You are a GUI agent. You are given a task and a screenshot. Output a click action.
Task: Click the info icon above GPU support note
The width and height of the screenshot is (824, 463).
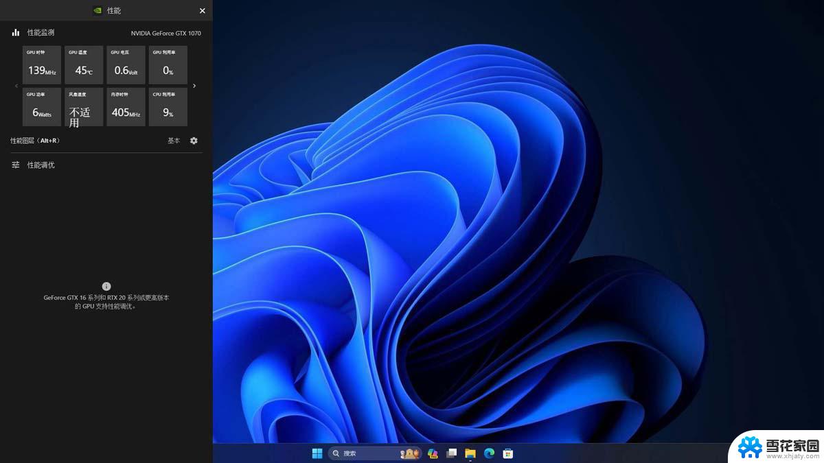coord(106,286)
